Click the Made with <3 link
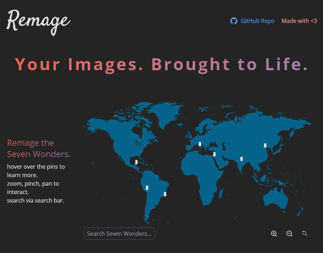This screenshot has height=253, width=323. pyautogui.click(x=299, y=21)
